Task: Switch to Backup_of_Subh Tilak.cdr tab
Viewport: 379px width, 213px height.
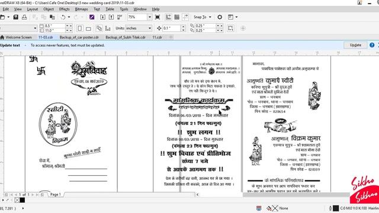Action: coord(126,37)
